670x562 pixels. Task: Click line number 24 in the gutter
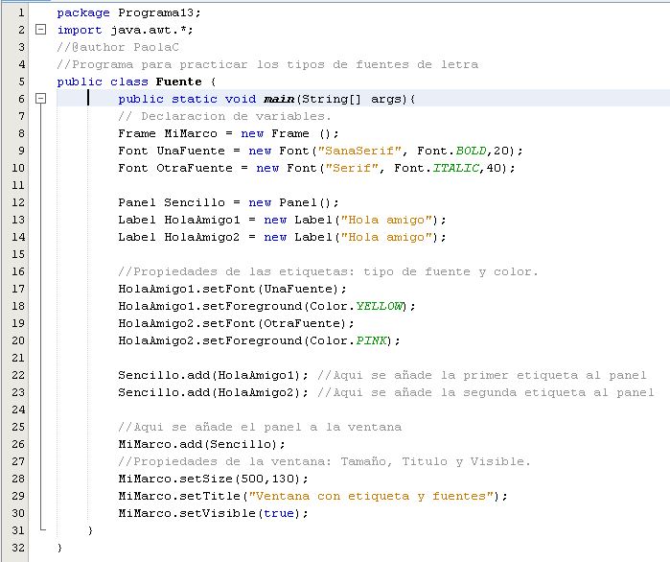(x=18, y=410)
